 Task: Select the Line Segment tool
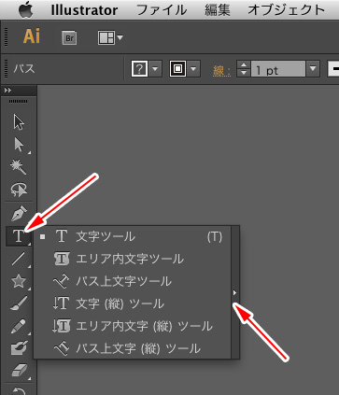tap(19, 259)
